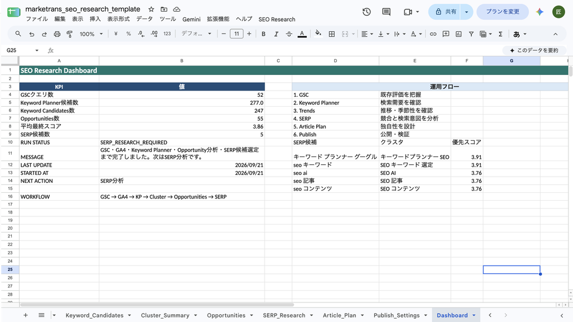This screenshot has width=573, height=322.
Task: Open Dashboard tab options arrow
Action: pos(474,315)
